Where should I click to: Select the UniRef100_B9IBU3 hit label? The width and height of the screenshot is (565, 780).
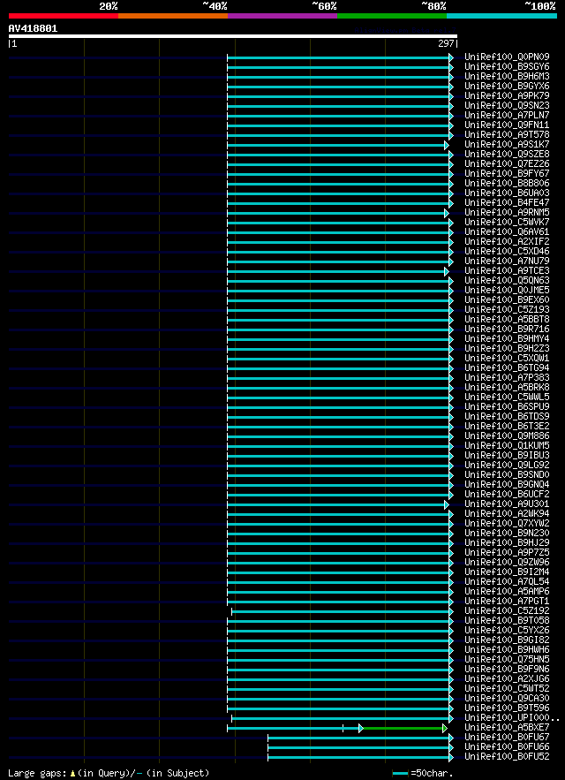point(508,455)
